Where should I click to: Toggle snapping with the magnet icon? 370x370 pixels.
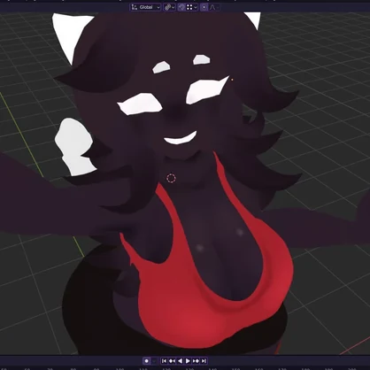tap(181, 7)
